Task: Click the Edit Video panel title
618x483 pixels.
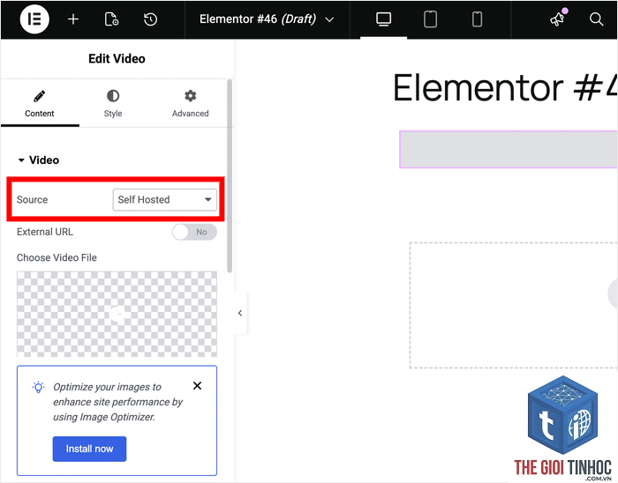Action: pos(117,58)
